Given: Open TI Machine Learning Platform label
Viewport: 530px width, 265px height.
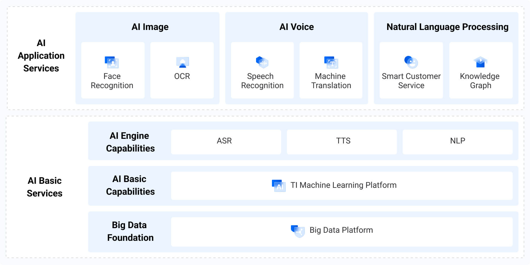Looking at the screenshot, I should tap(343, 185).
